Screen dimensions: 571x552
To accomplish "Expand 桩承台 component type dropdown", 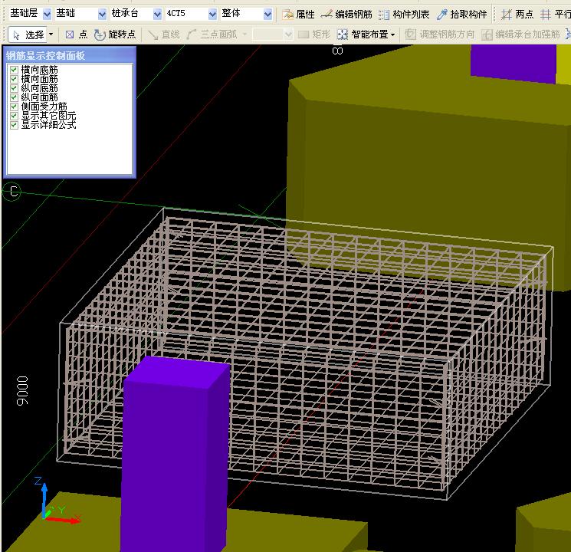I will pyautogui.click(x=157, y=14).
